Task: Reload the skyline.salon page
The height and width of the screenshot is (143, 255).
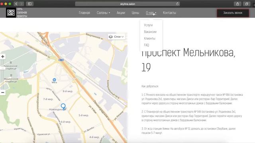Action: 177,4
